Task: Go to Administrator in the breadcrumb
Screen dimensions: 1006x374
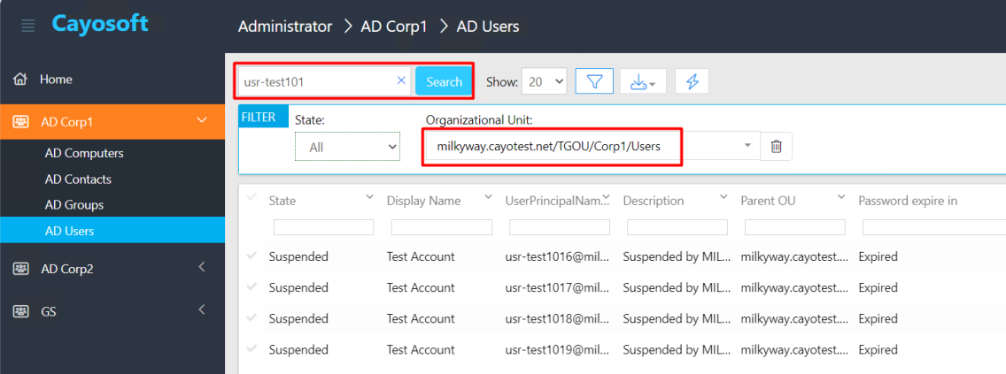Action: (285, 27)
